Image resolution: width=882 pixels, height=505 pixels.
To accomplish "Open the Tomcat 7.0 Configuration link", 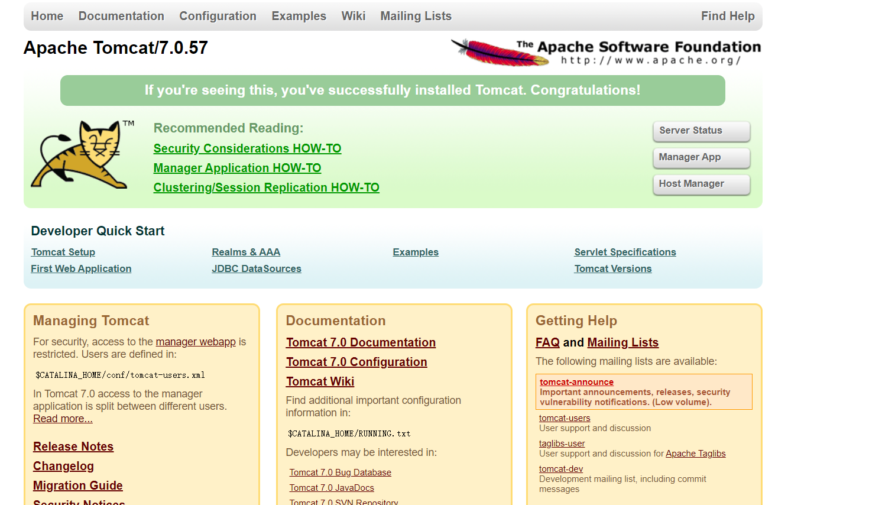I will [x=357, y=362].
